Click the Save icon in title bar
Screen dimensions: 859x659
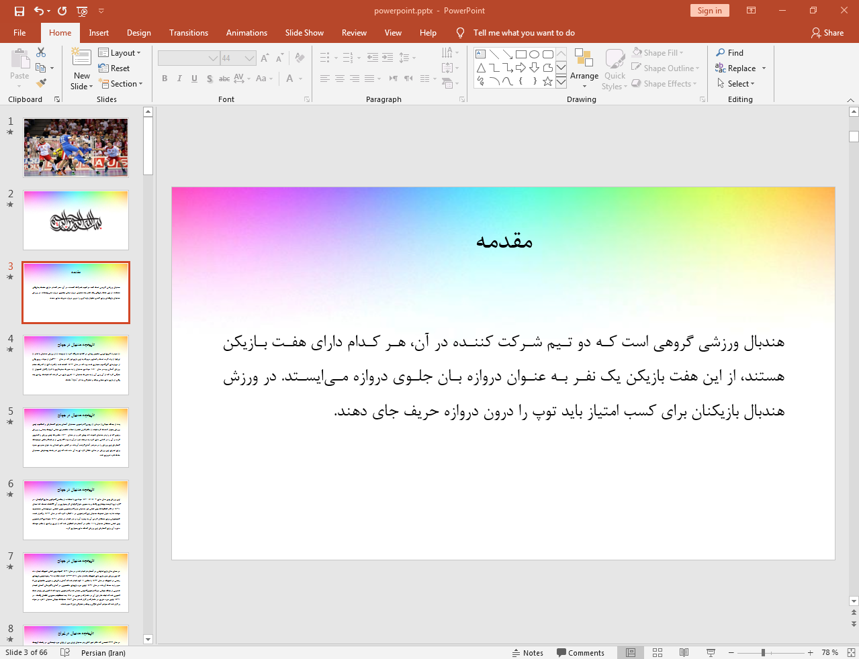pos(19,11)
